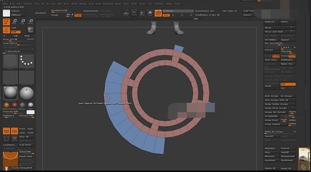This screenshot has height=172, width=311.
Task: Select the Scale transform tool
Action: [x=22, y=22]
